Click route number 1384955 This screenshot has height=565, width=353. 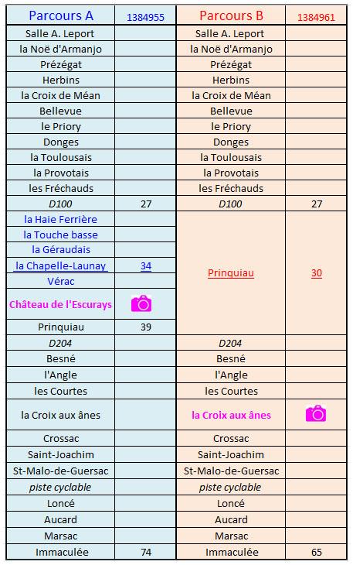coord(145,17)
